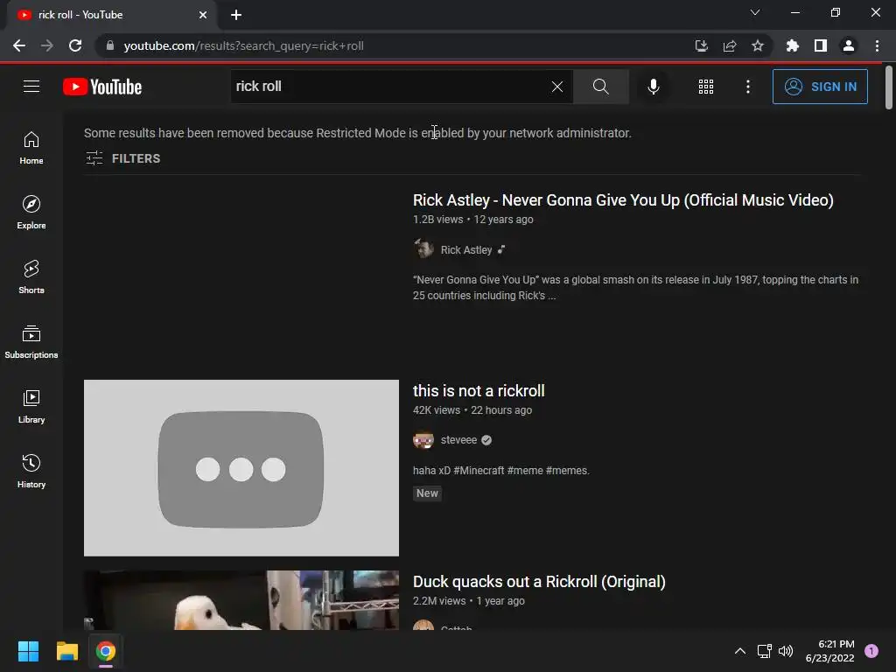Bookmark this page with the star icon

click(758, 45)
